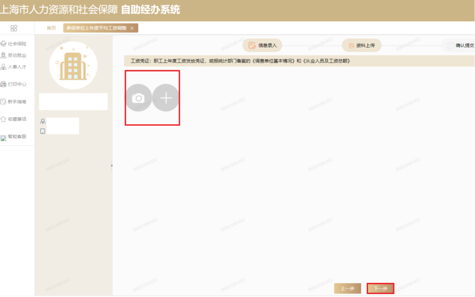Click the plus icon to add file

click(166, 98)
